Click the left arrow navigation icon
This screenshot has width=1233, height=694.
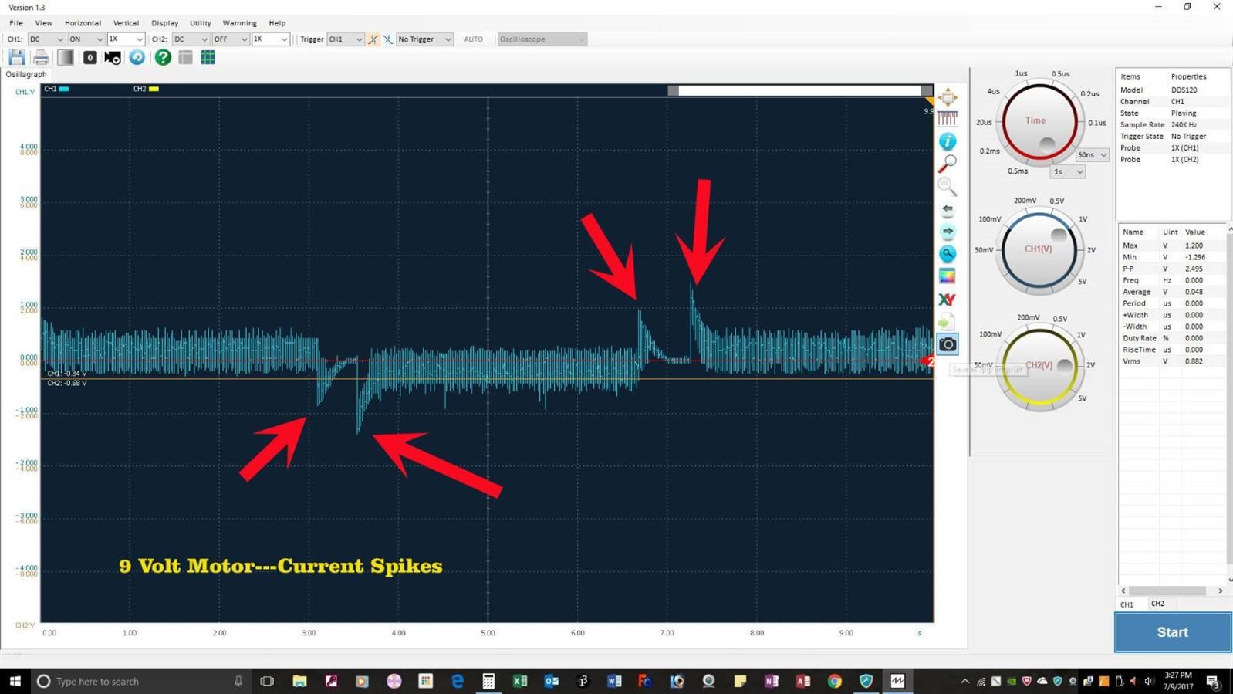point(948,209)
